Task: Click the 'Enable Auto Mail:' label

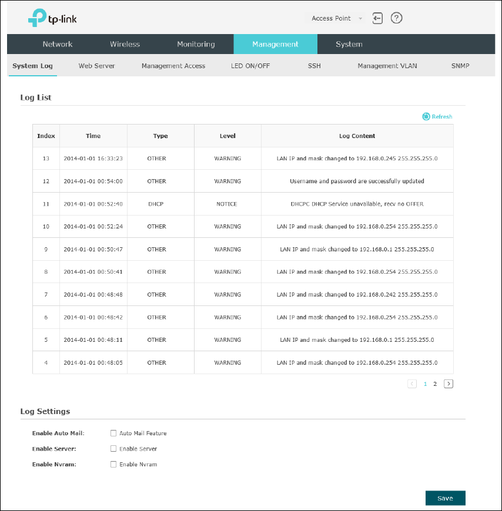Action: point(58,433)
